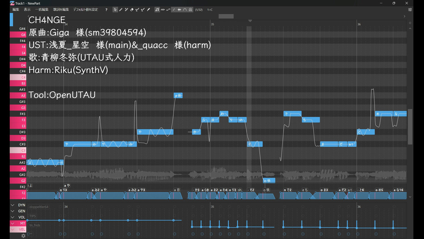The width and height of the screenshot is (424, 239).
Task: Select the 'や' note on the D#3 row
Action: (155, 132)
